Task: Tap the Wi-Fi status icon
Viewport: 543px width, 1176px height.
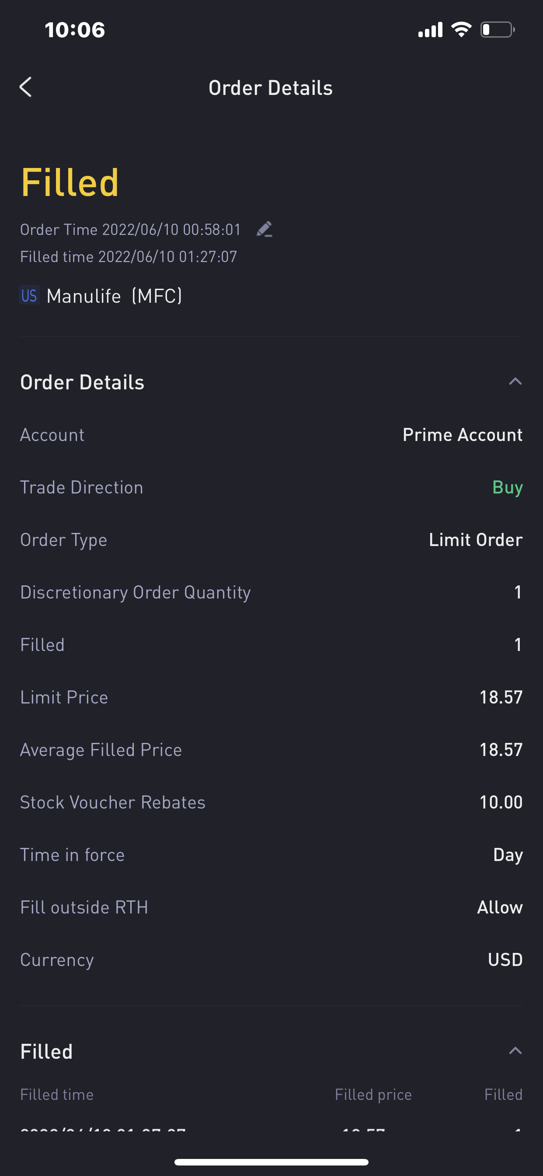Action: 461,30
